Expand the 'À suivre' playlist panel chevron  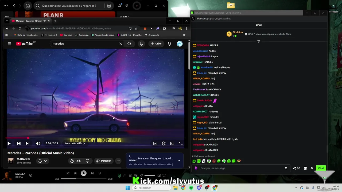179,161
